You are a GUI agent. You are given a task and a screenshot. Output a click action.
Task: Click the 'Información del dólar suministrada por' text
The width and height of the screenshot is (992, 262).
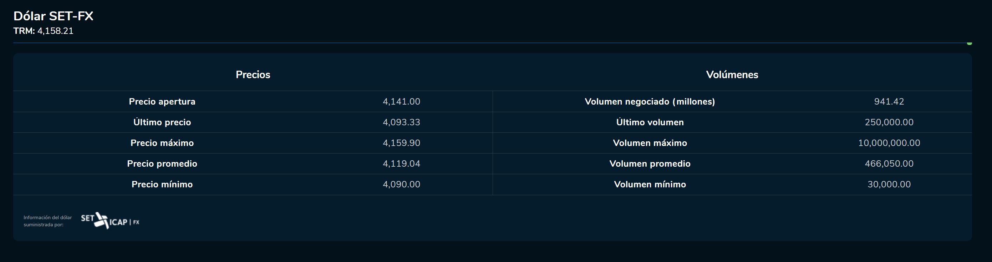click(x=48, y=221)
